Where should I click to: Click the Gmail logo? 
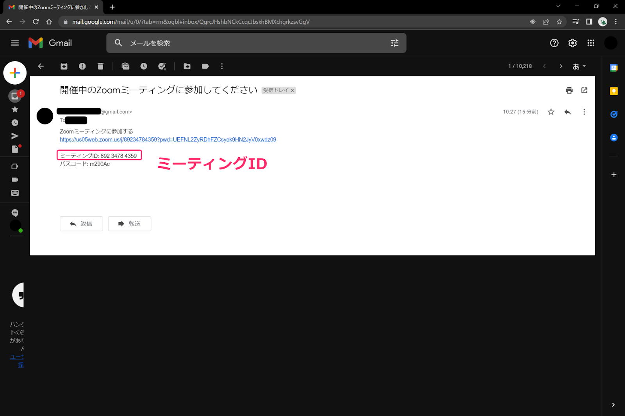pos(50,43)
